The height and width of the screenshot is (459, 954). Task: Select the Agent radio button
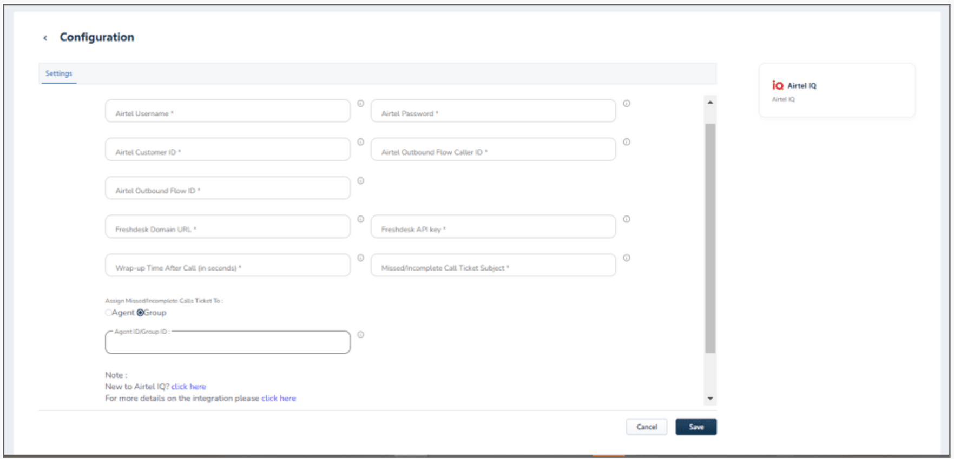pyautogui.click(x=109, y=313)
